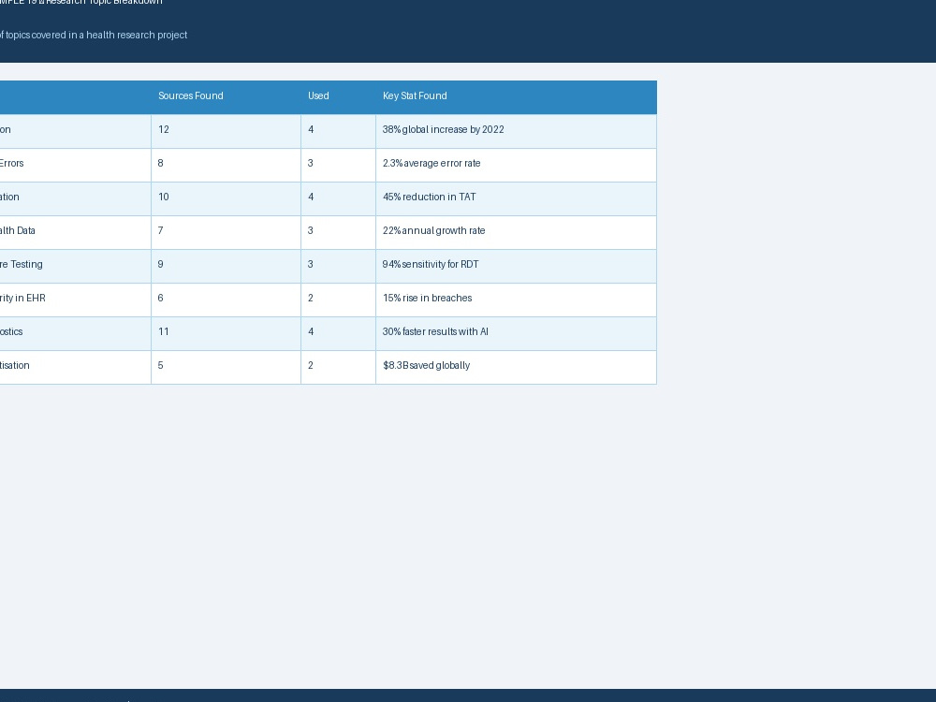Click the topic cell ending "re Testing"

75,265
